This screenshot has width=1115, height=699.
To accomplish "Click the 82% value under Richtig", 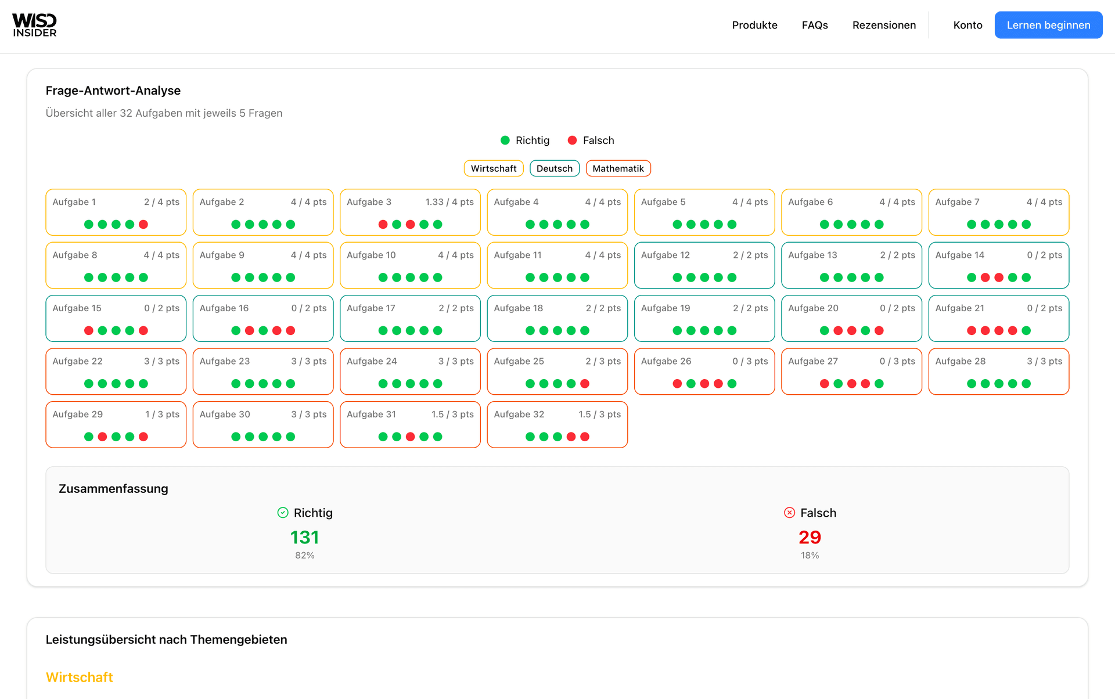I will click(x=304, y=556).
